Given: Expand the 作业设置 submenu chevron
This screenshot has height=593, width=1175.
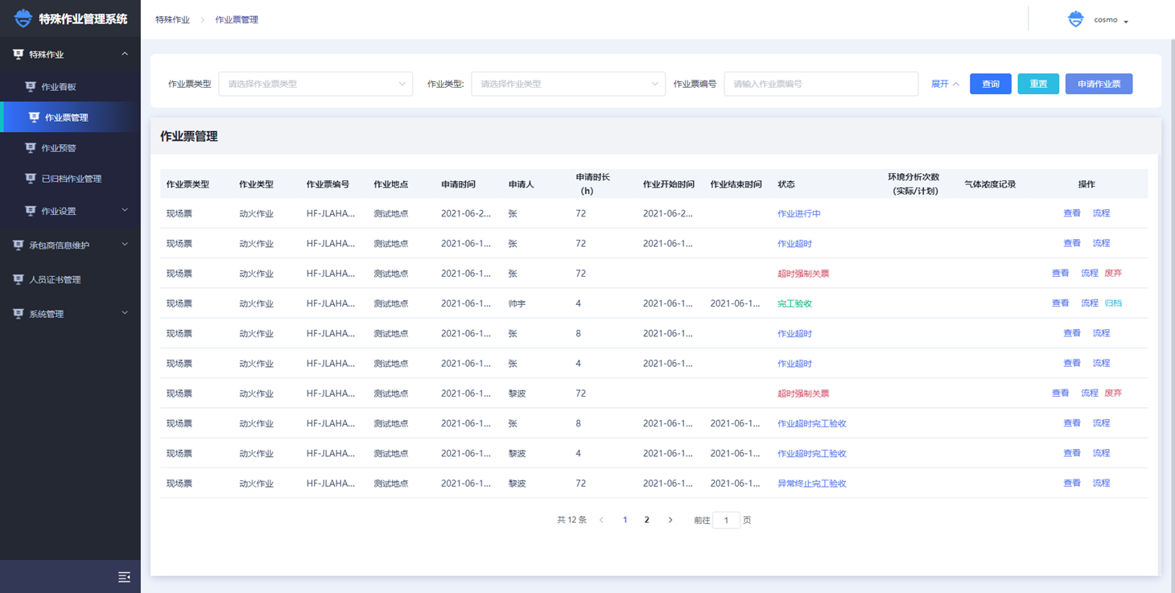Looking at the screenshot, I should pos(125,210).
